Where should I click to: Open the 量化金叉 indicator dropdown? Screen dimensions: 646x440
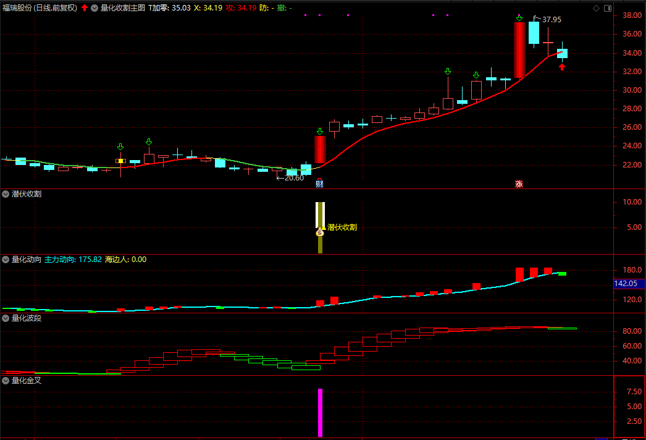6,381
